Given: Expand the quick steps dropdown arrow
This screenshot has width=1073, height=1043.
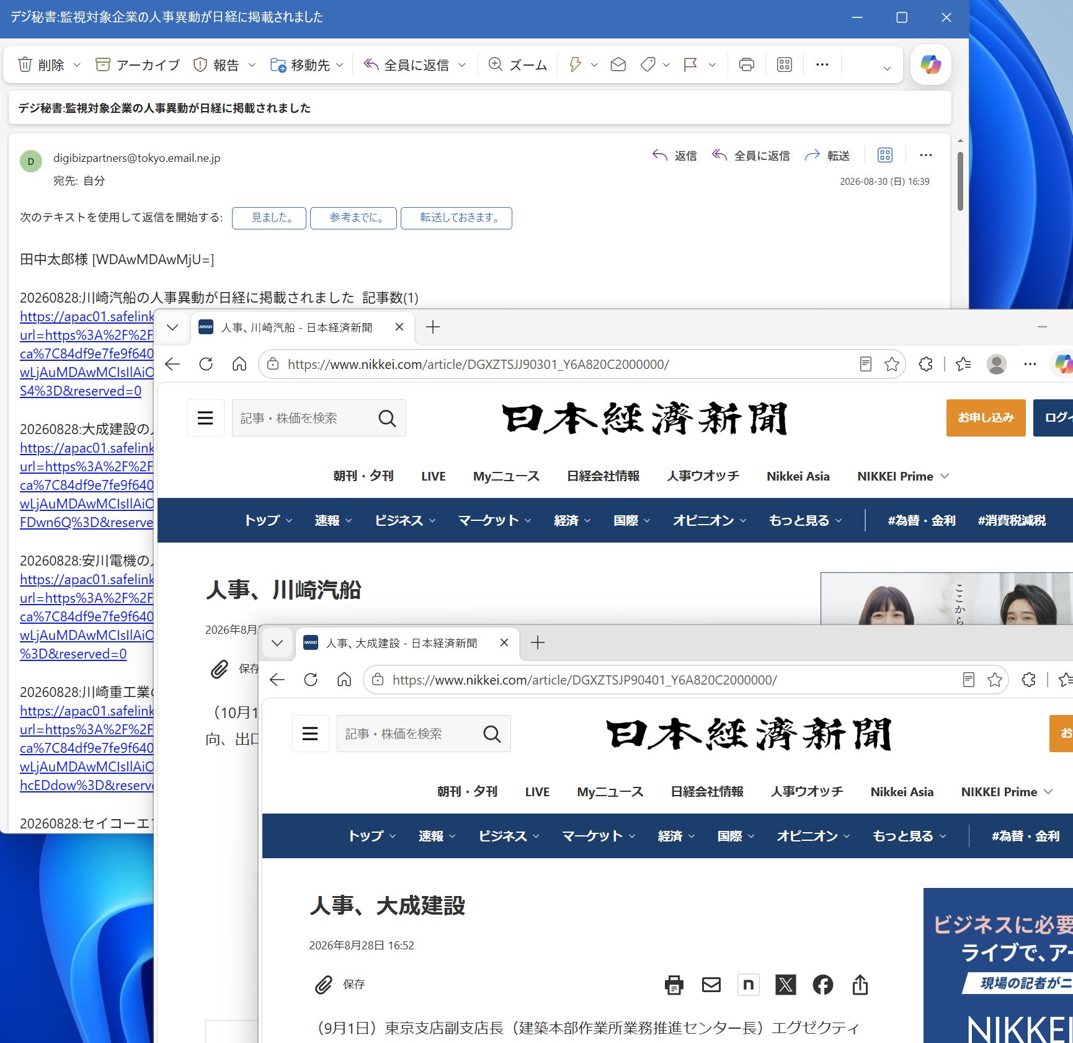Looking at the screenshot, I should [594, 64].
